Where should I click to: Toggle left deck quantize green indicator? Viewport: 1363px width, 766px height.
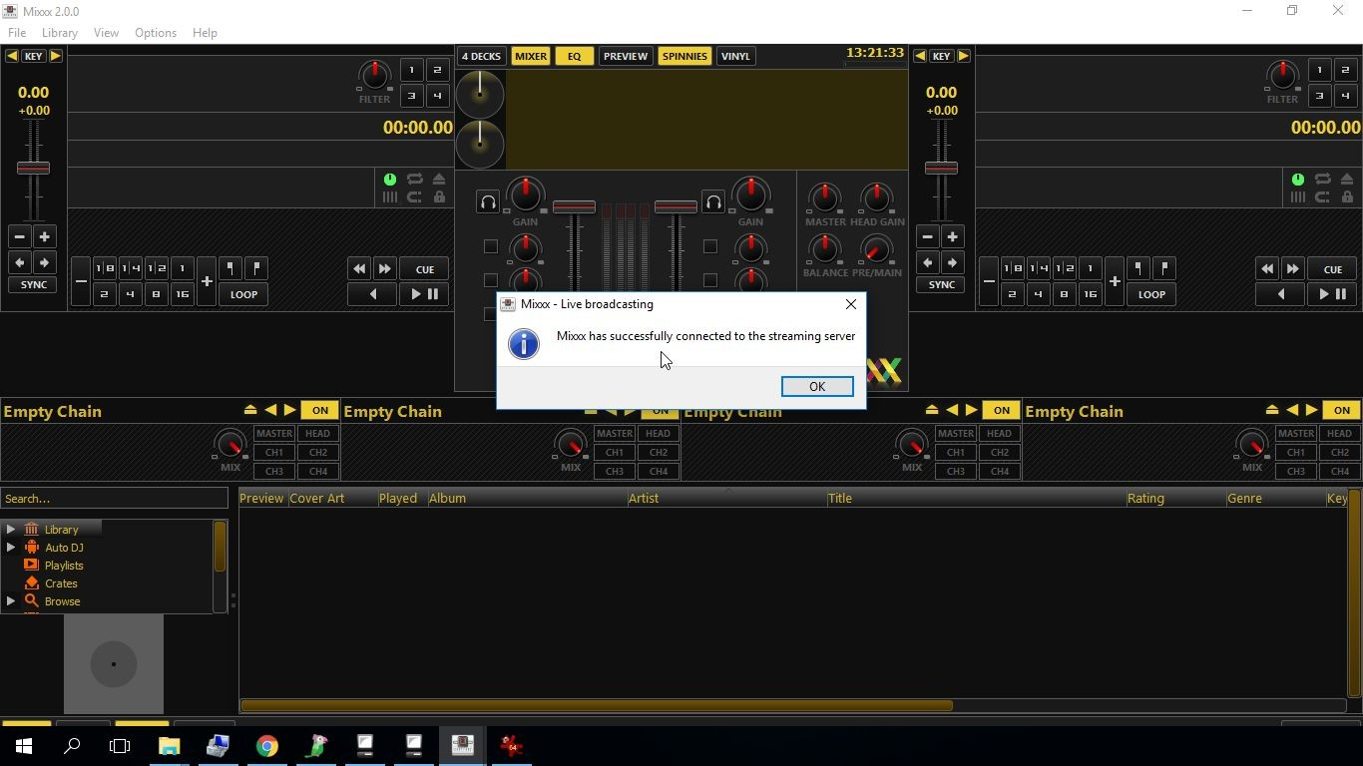389,180
